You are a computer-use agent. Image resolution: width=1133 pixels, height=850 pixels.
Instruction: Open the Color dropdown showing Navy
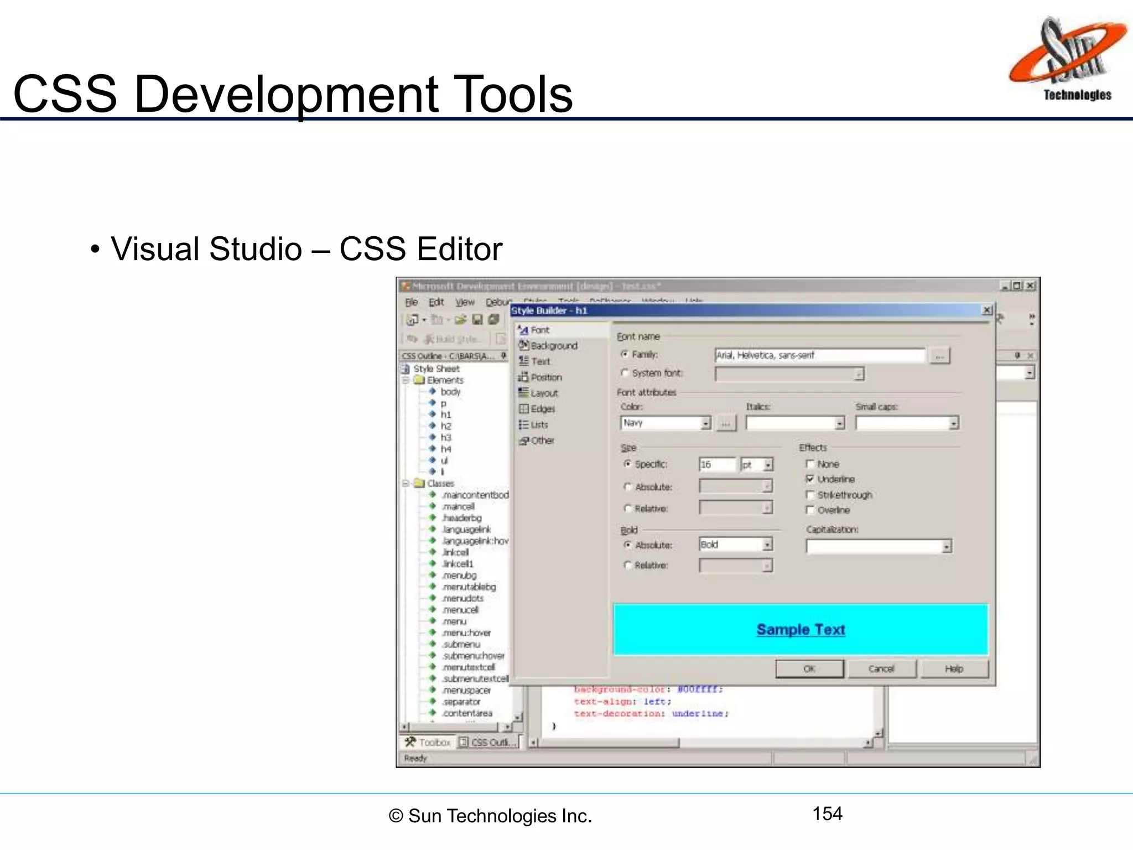point(705,423)
